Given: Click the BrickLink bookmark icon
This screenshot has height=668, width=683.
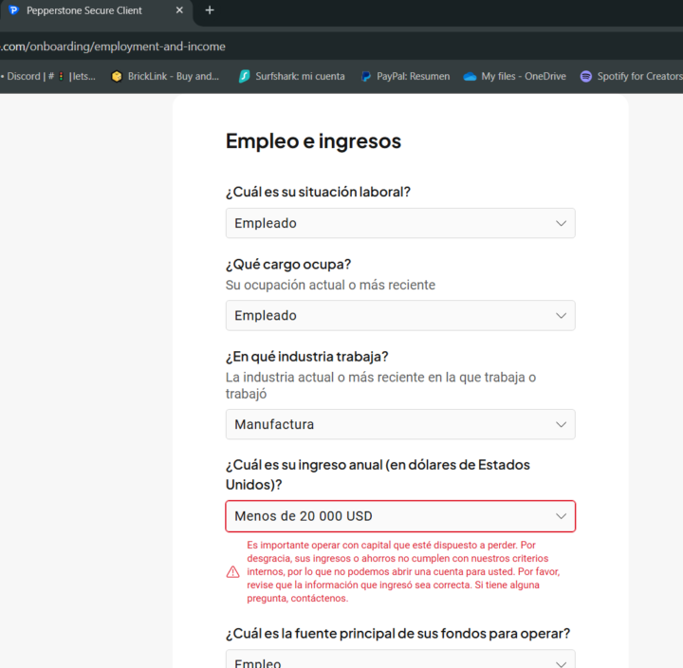Looking at the screenshot, I should (x=117, y=77).
